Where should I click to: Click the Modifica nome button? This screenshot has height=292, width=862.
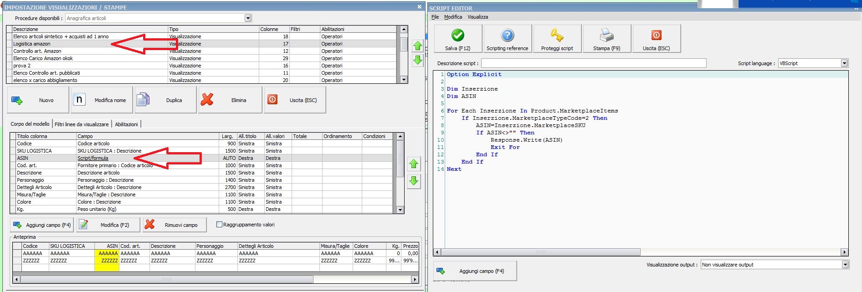click(102, 100)
